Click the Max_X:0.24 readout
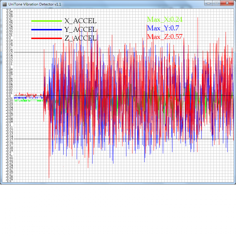 pyautogui.click(x=165, y=19)
